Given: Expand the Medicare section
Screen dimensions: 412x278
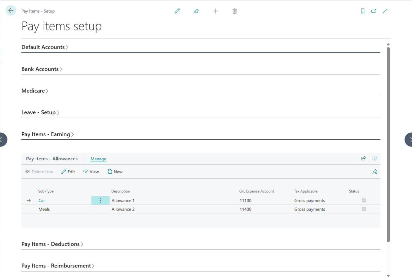Looking at the screenshot, I should click(34, 91).
